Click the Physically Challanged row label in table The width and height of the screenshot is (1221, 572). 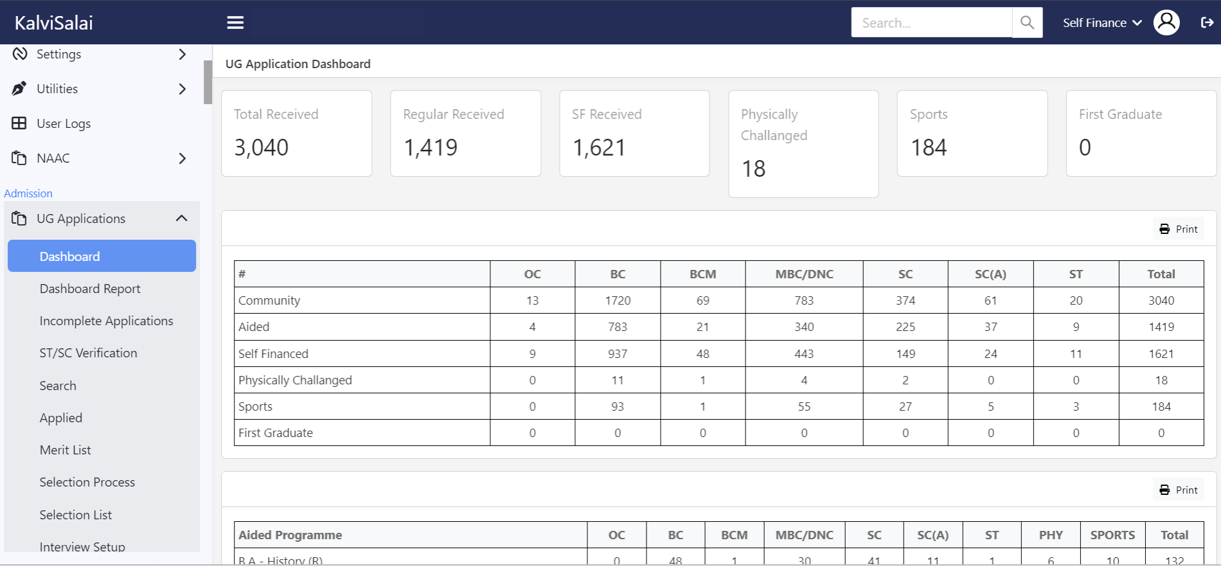[x=295, y=380]
